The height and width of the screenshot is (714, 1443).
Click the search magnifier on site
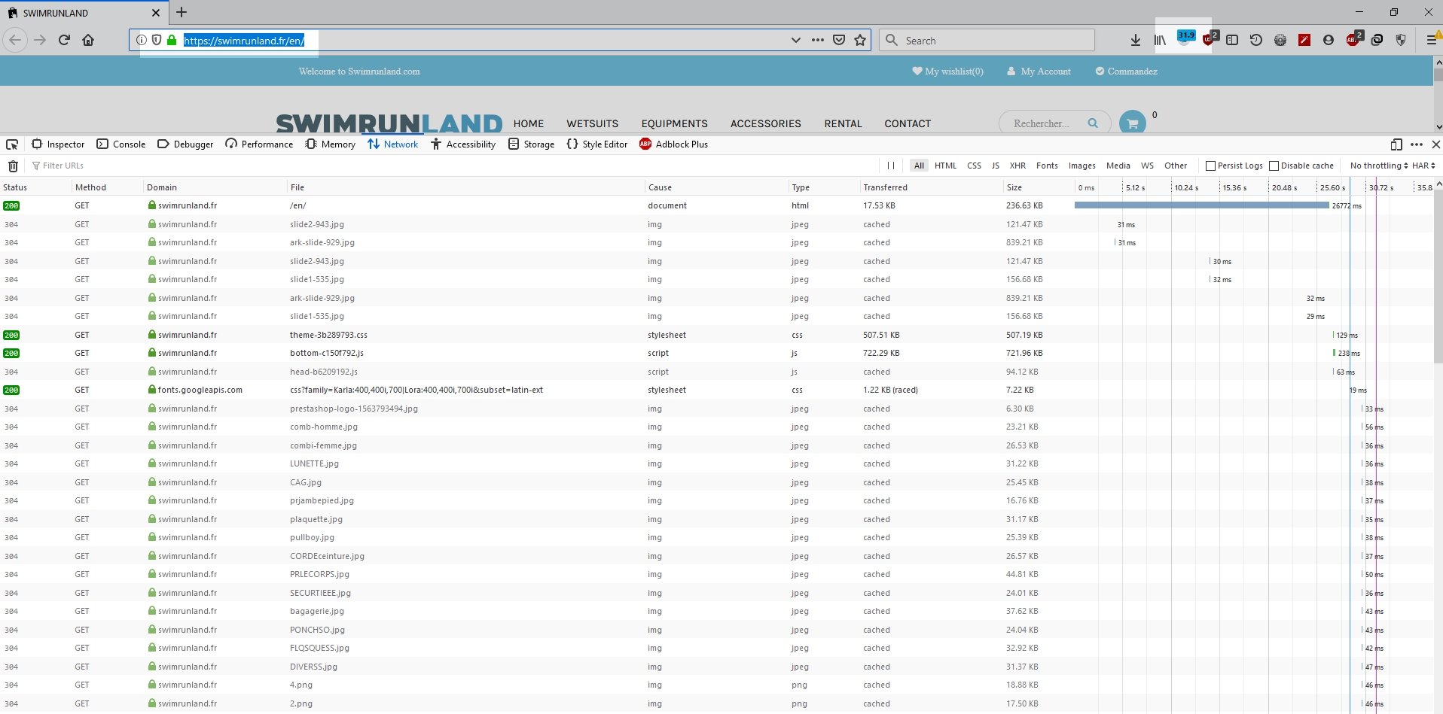1093,123
